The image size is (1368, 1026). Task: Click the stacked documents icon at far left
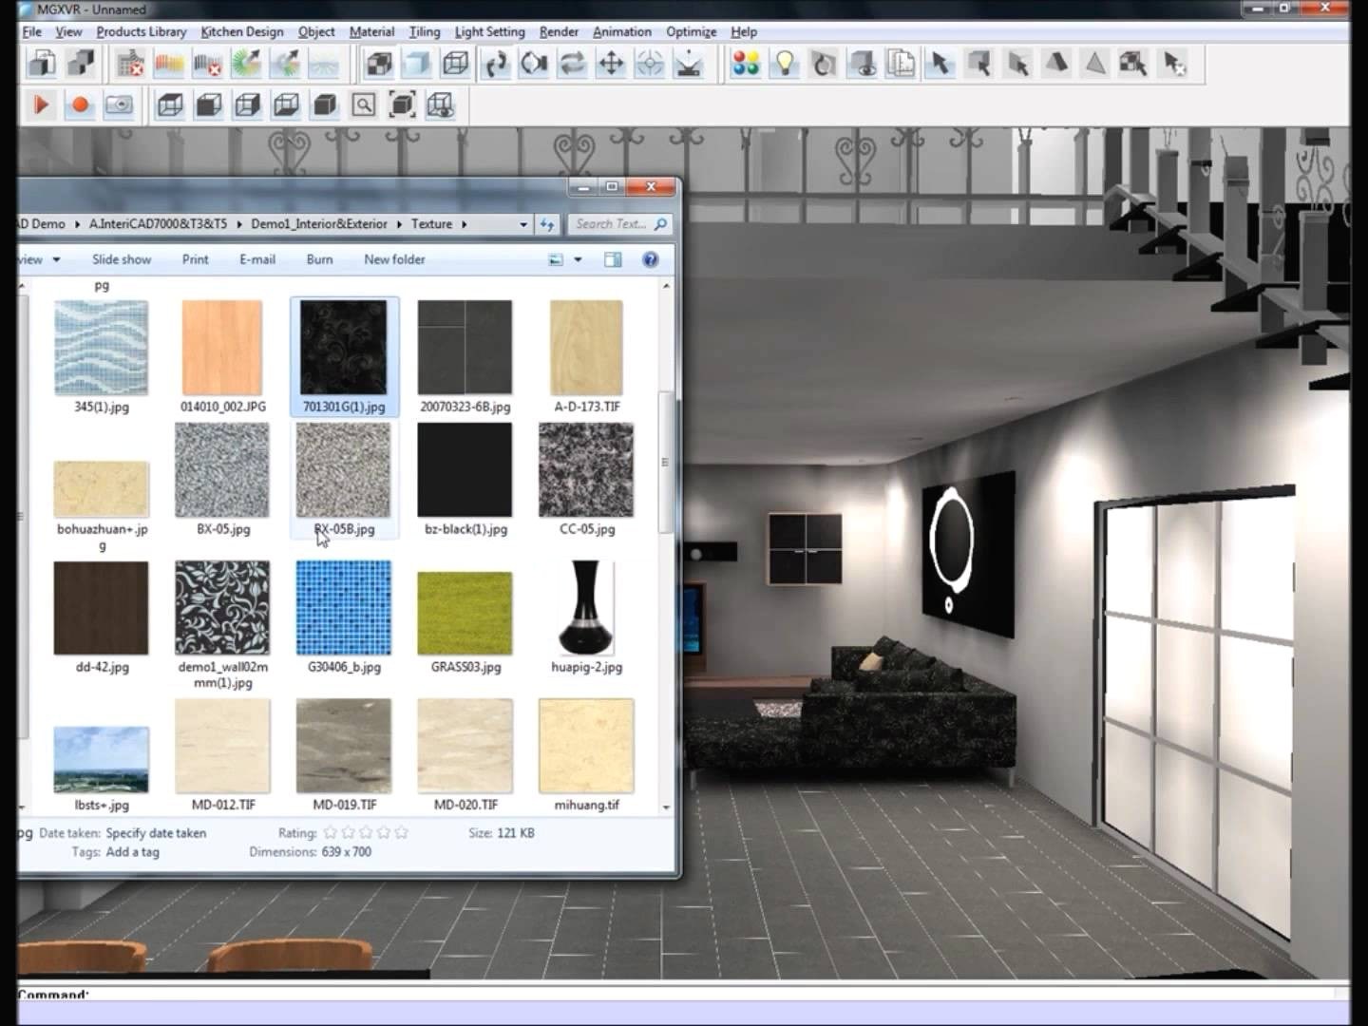point(41,64)
